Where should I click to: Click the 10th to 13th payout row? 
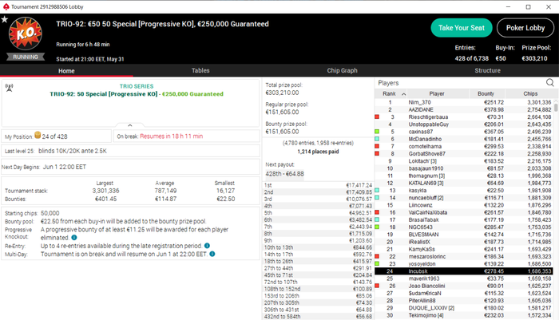[x=318, y=247]
